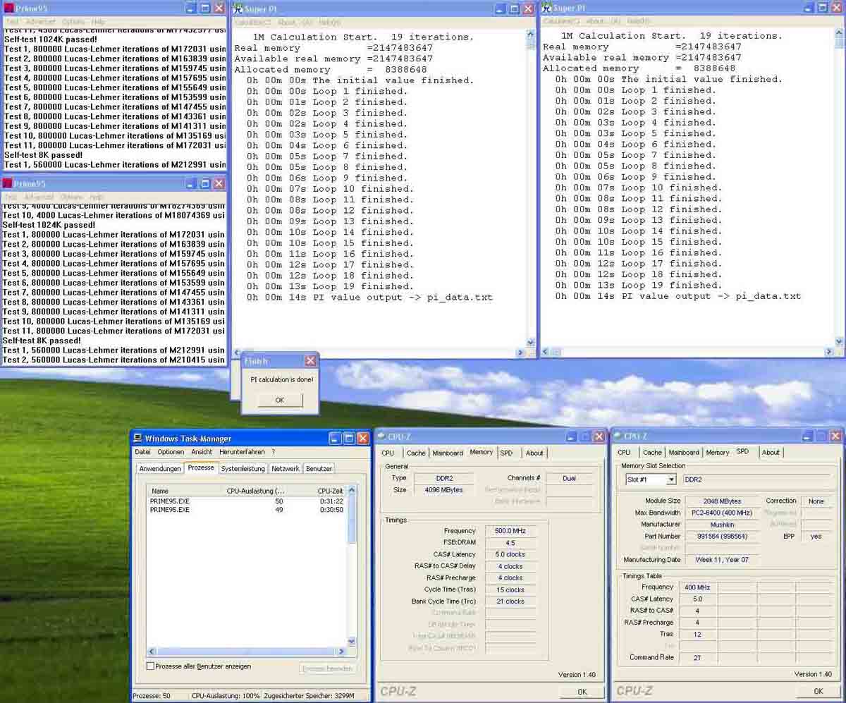Open Help menu in left Super PI window
The width and height of the screenshot is (846, 703).
[x=329, y=23]
